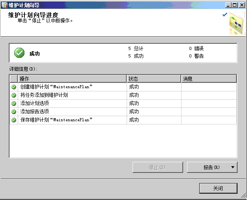The image size is (247, 200).
Task: Open the 报告(R) dropdown arrow
Action: 233,167
